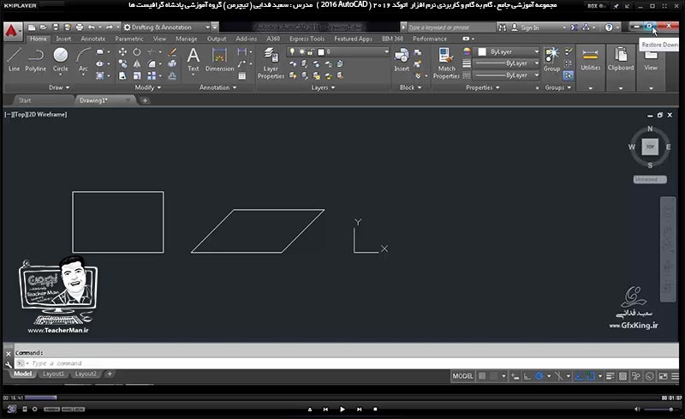This screenshot has height=419, width=685.
Task: Seek on the video progress bar
Action: [x=342, y=398]
